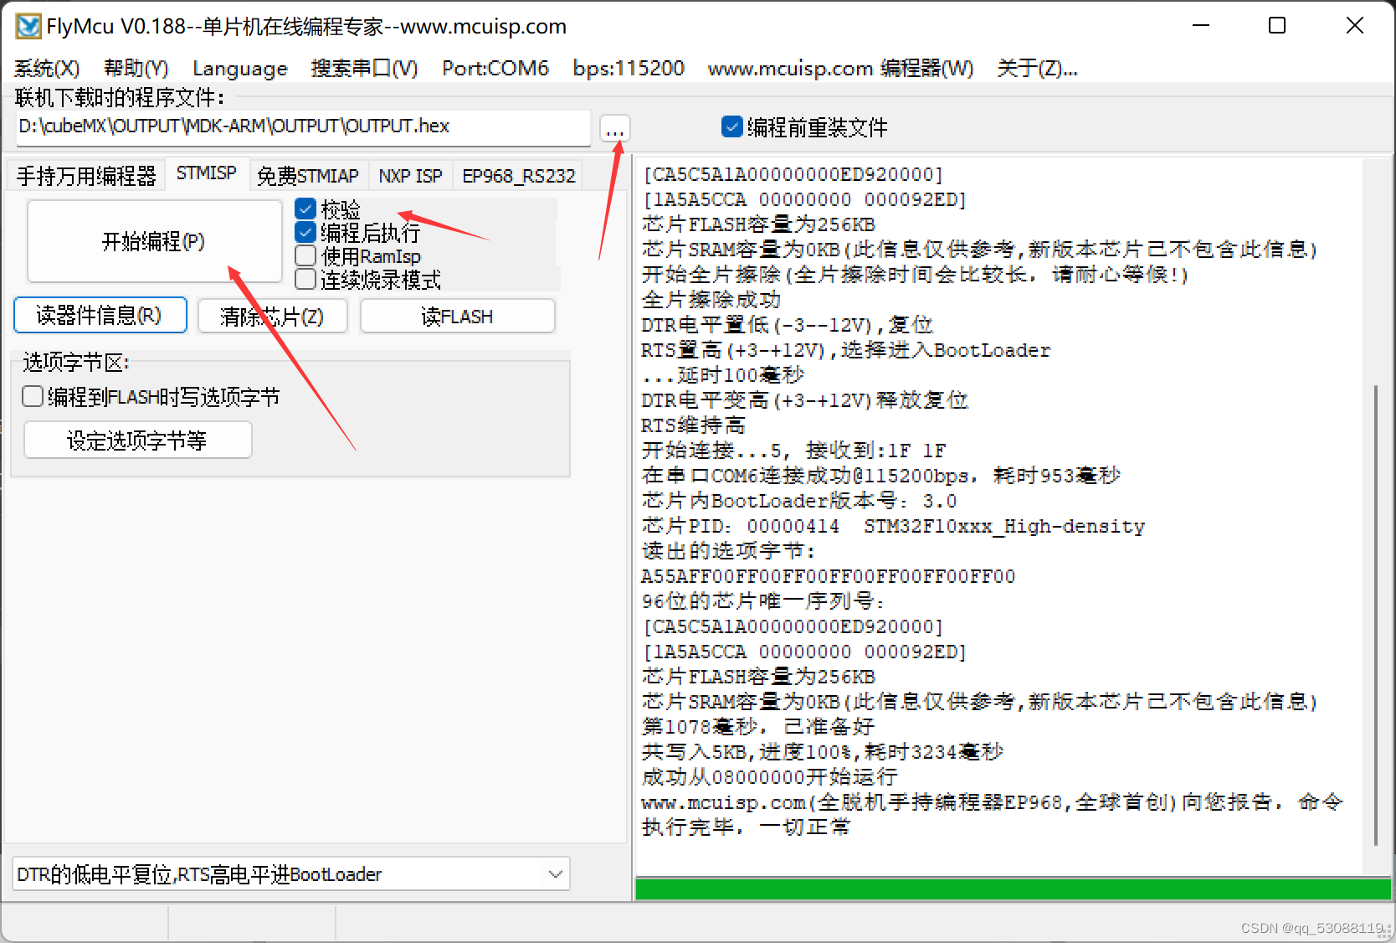Switch to STMISP tab

click(206, 173)
